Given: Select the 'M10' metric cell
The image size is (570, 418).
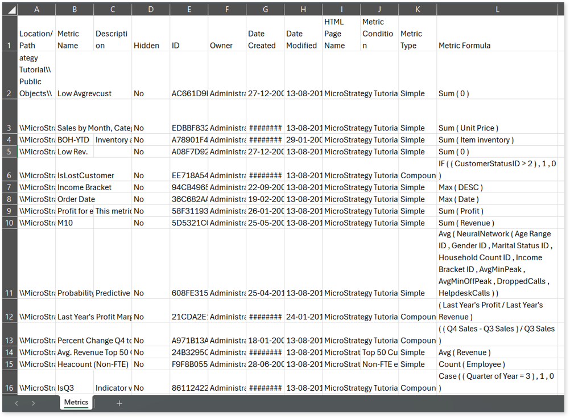Looking at the screenshot, I should 75,223.
